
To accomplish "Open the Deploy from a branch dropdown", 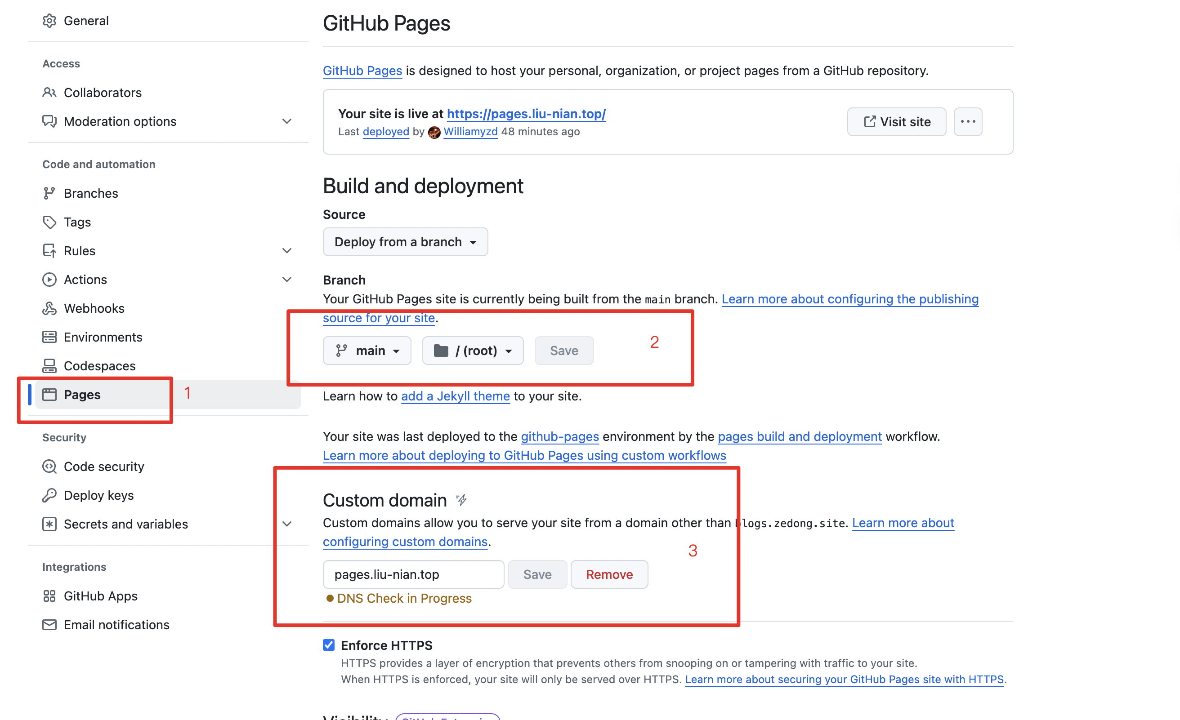I will click(x=405, y=242).
